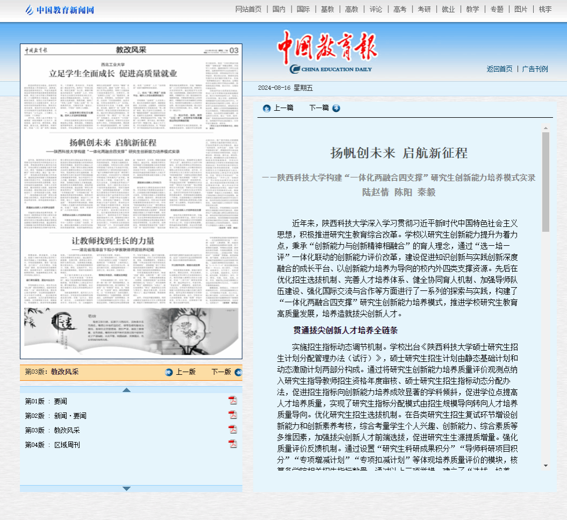This screenshot has width=567, height=520.
Task: Open PDF icon for 第03版 教改风采
Action: coord(232,429)
